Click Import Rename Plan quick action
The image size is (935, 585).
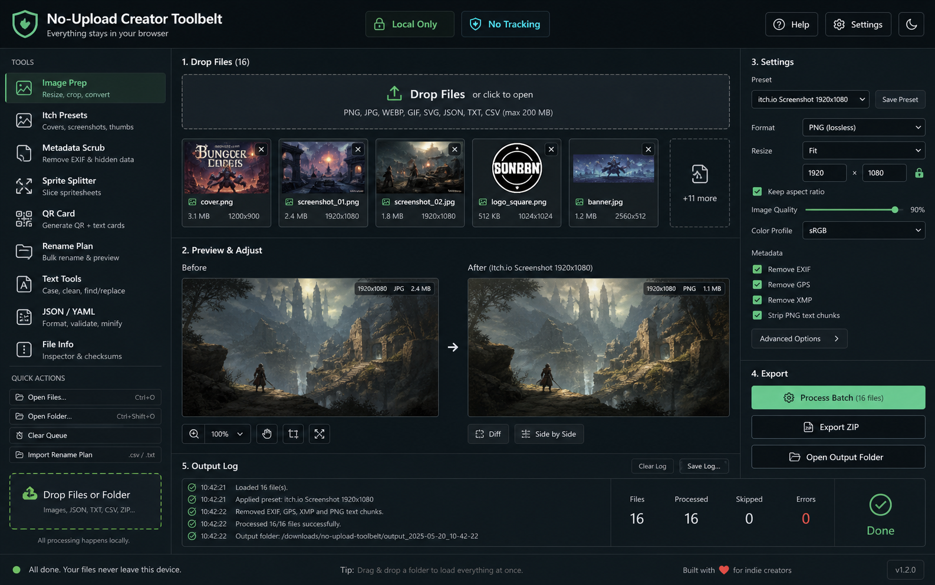point(85,455)
